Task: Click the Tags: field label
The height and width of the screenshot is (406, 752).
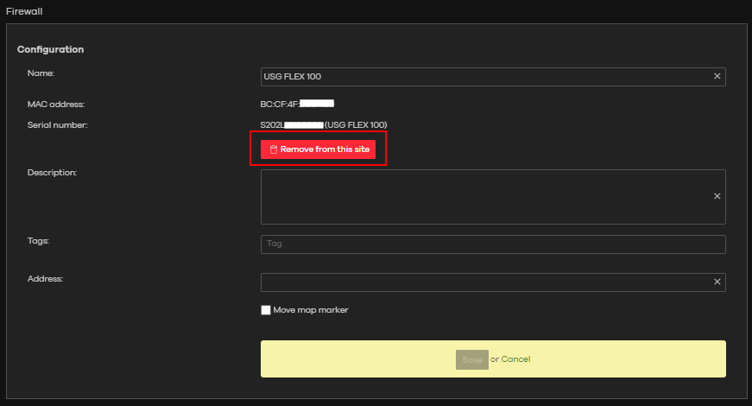Action: point(38,241)
